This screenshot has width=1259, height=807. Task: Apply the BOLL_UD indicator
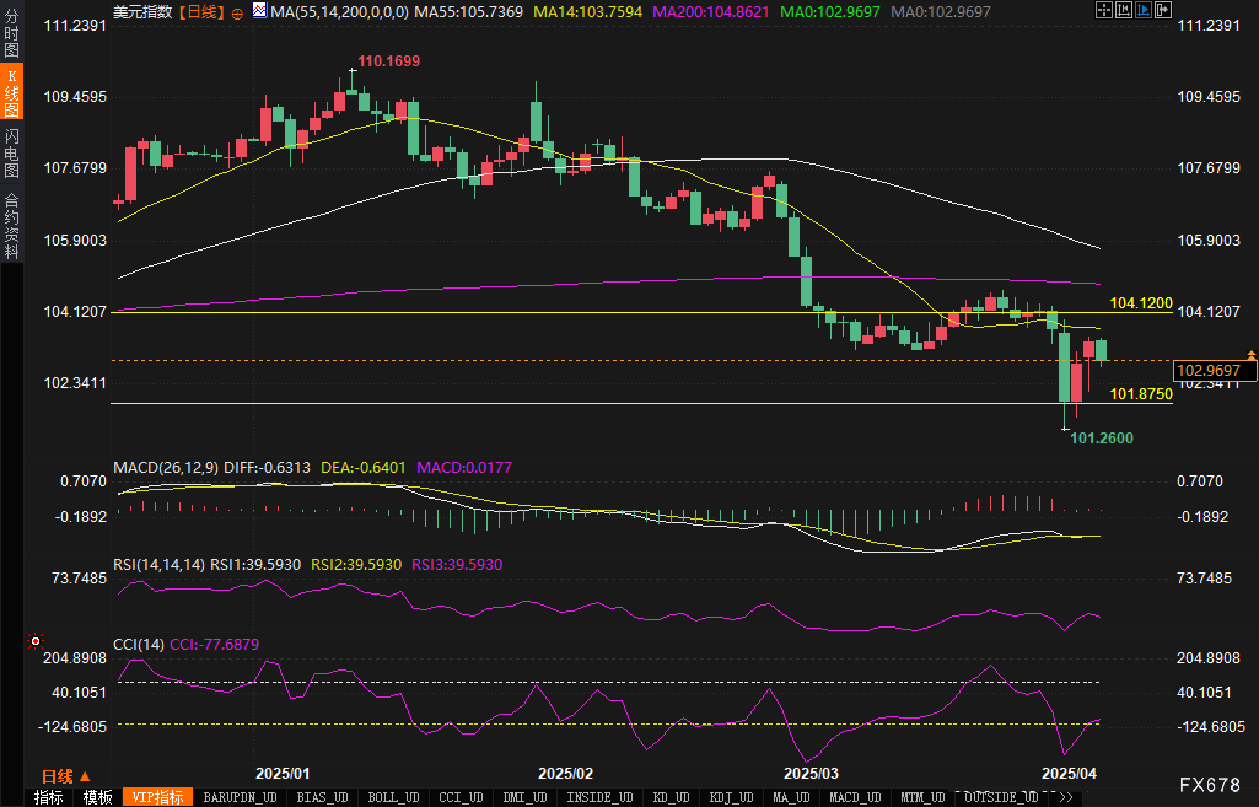(x=393, y=797)
